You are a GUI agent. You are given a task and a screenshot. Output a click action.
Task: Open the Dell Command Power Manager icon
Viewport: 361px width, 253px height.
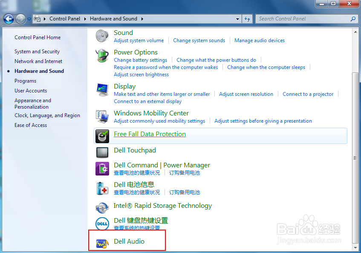[x=102, y=169]
